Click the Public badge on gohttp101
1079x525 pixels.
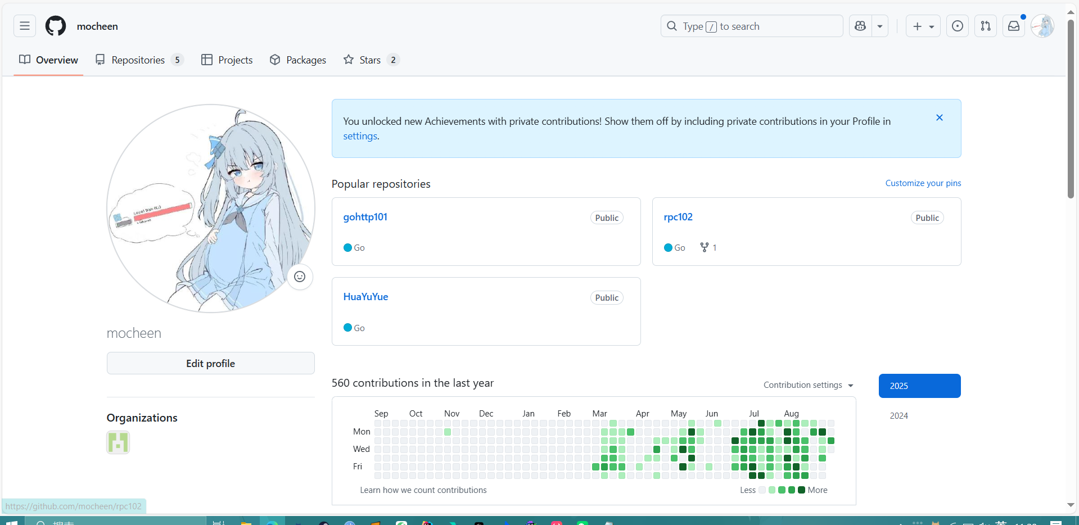click(607, 218)
